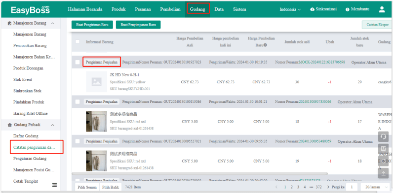
Task: Click placeholder image of JK HD New 0-H-1
Action: coord(96,82)
